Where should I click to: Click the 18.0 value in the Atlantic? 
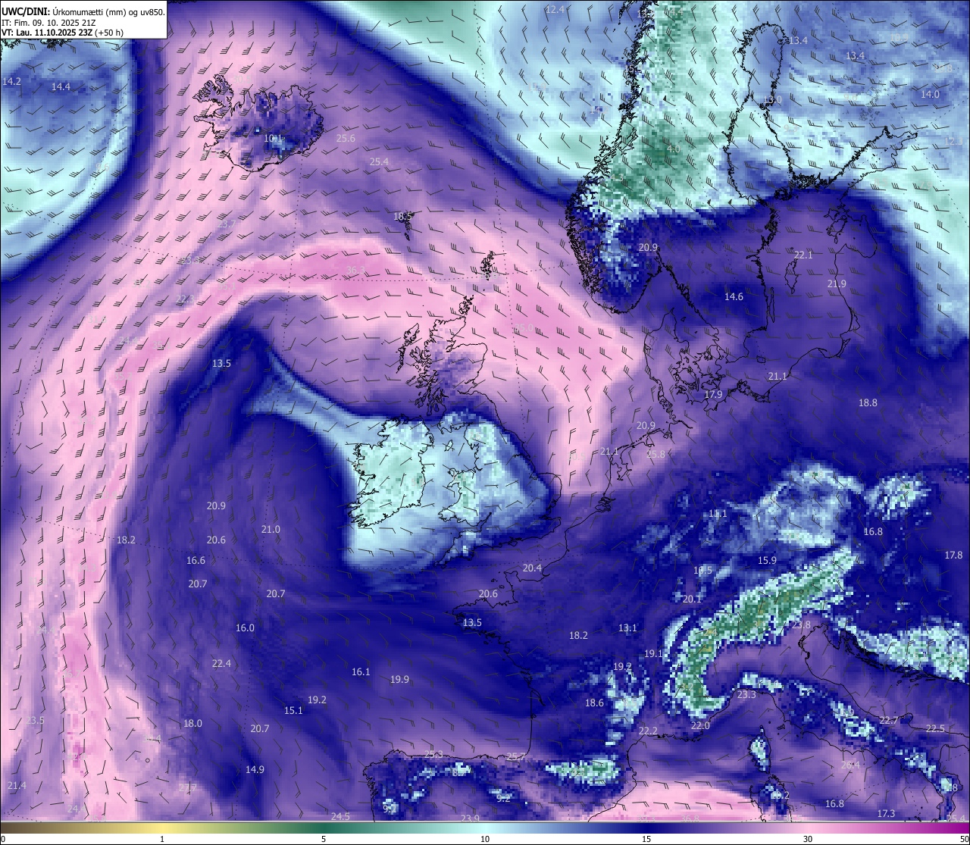click(192, 724)
